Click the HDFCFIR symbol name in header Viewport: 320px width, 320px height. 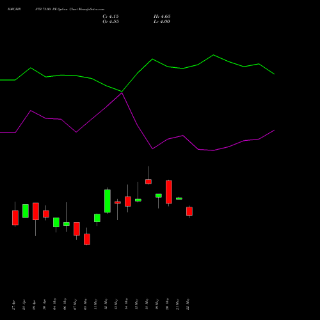14,10
